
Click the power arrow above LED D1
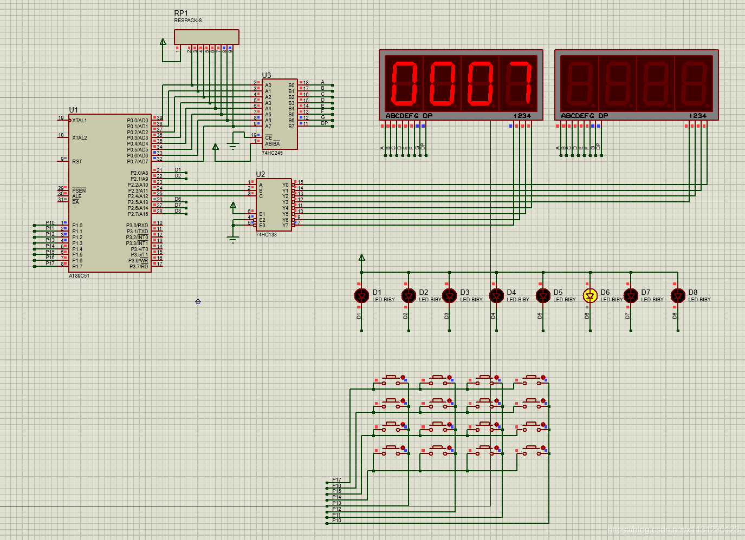pyautogui.click(x=362, y=258)
